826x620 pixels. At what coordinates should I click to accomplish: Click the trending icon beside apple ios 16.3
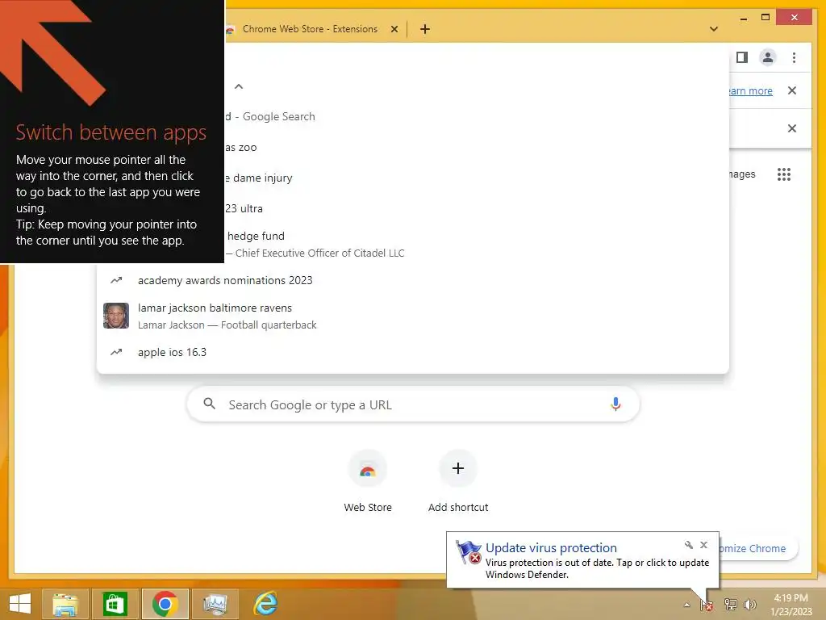[x=116, y=352]
